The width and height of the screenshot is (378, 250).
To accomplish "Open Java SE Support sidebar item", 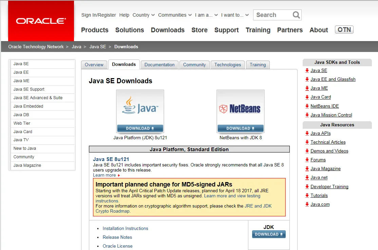I will [x=42, y=89].
